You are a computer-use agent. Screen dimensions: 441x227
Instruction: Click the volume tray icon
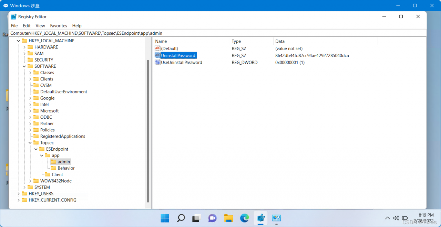tap(396, 218)
